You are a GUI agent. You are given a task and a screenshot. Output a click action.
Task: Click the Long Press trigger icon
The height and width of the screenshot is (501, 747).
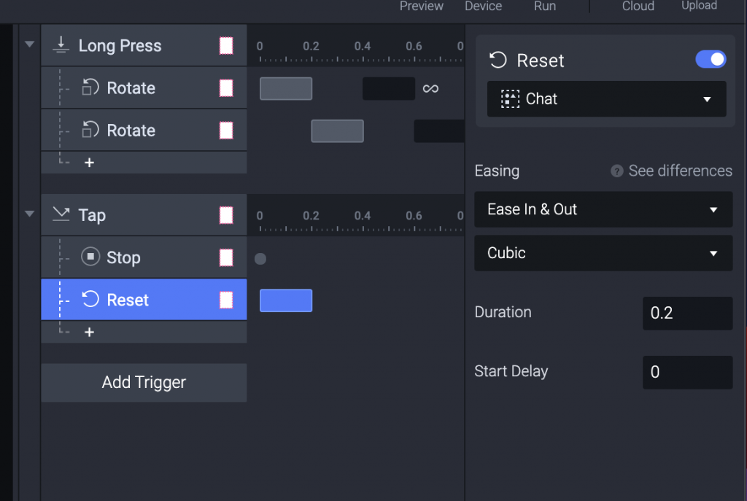click(x=61, y=46)
